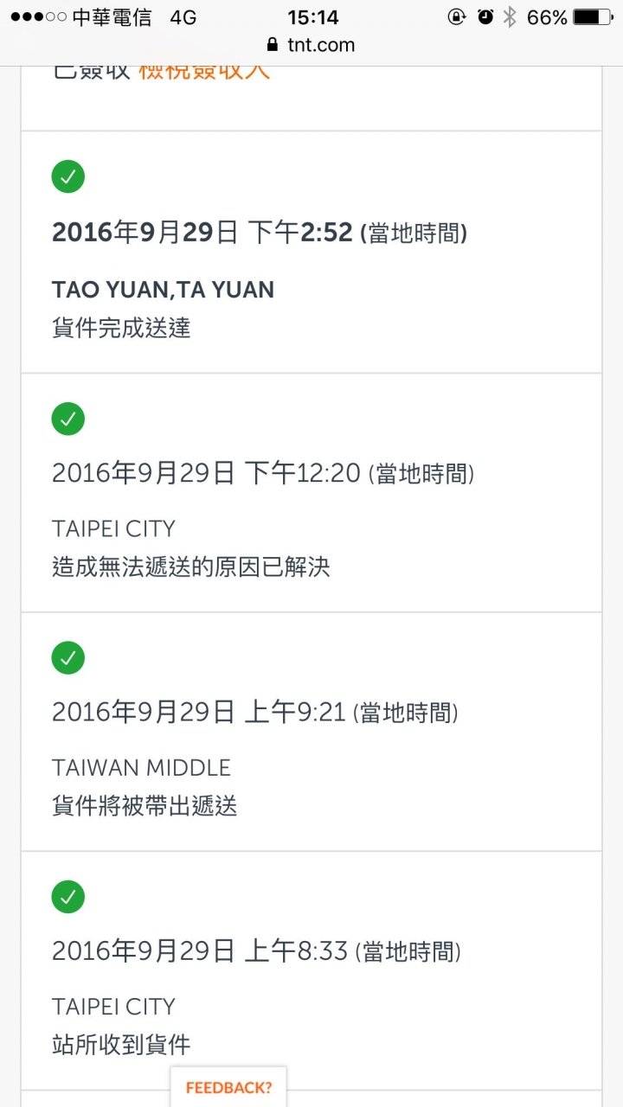This screenshot has height=1107, width=623.
Task: Tap the 造成無法遞送的原因已解決 status line
Action: [191, 567]
